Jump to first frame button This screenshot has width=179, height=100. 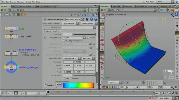pyautogui.click(x=4, y=93)
